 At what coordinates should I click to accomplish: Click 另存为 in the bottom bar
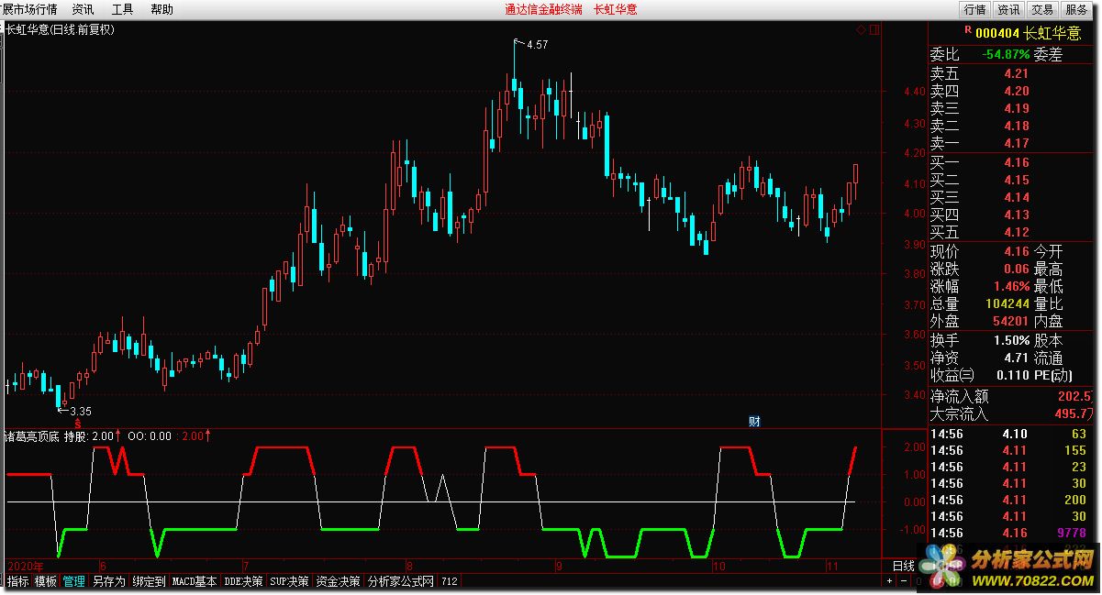pyautogui.click(x=108, y=581)
